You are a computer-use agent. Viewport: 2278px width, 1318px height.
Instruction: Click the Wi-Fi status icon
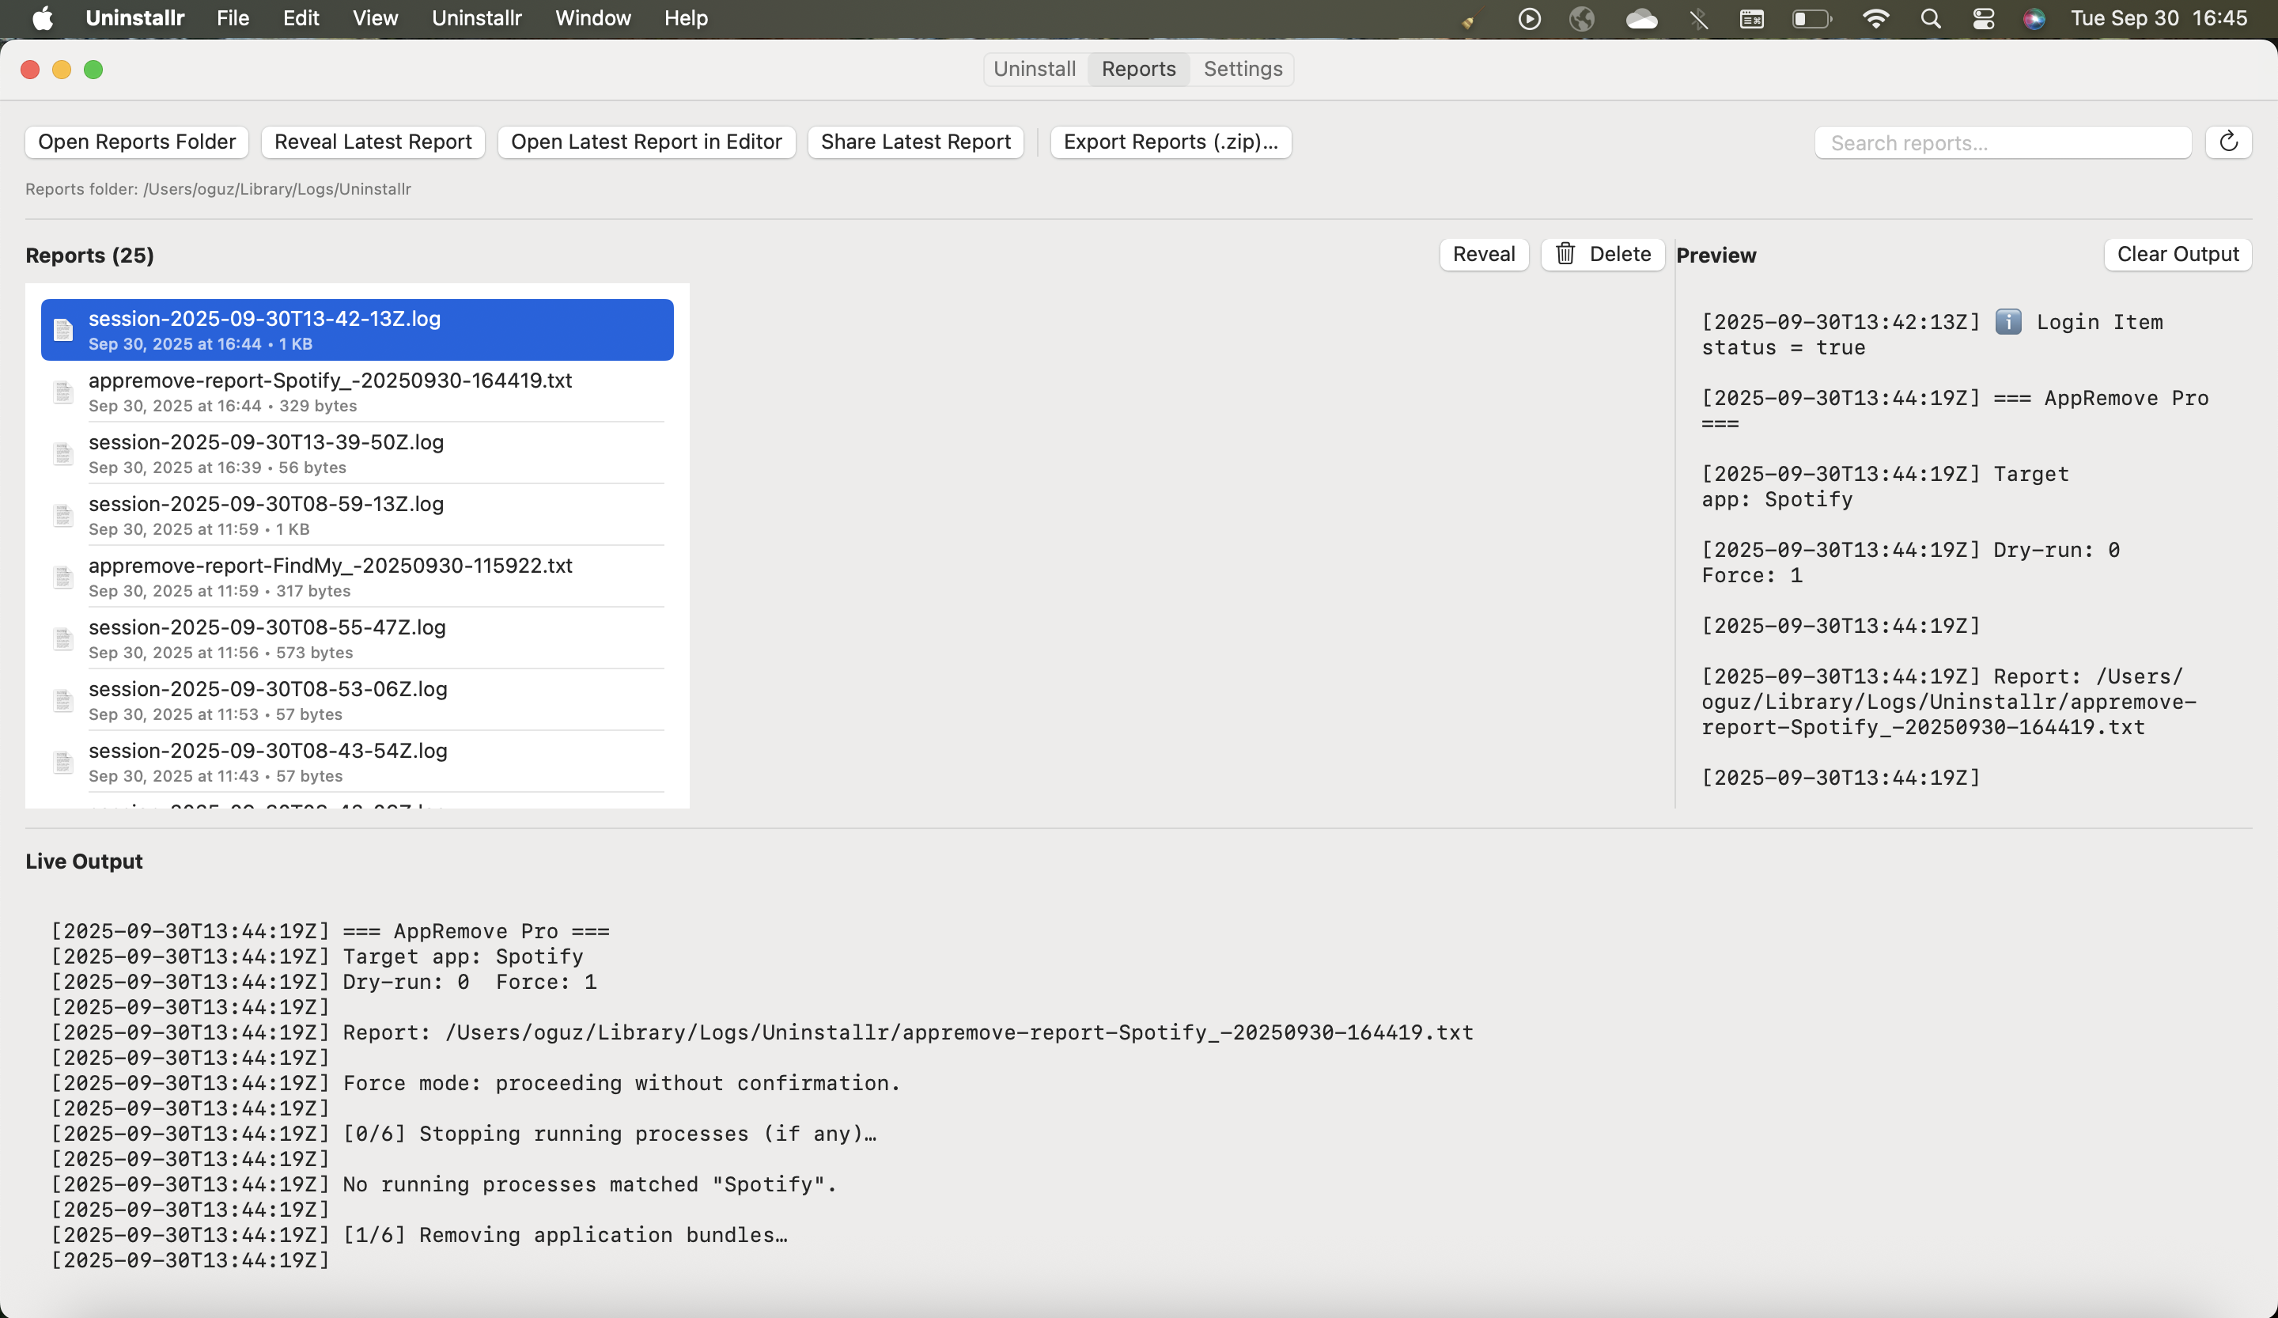coord(1875,18)
